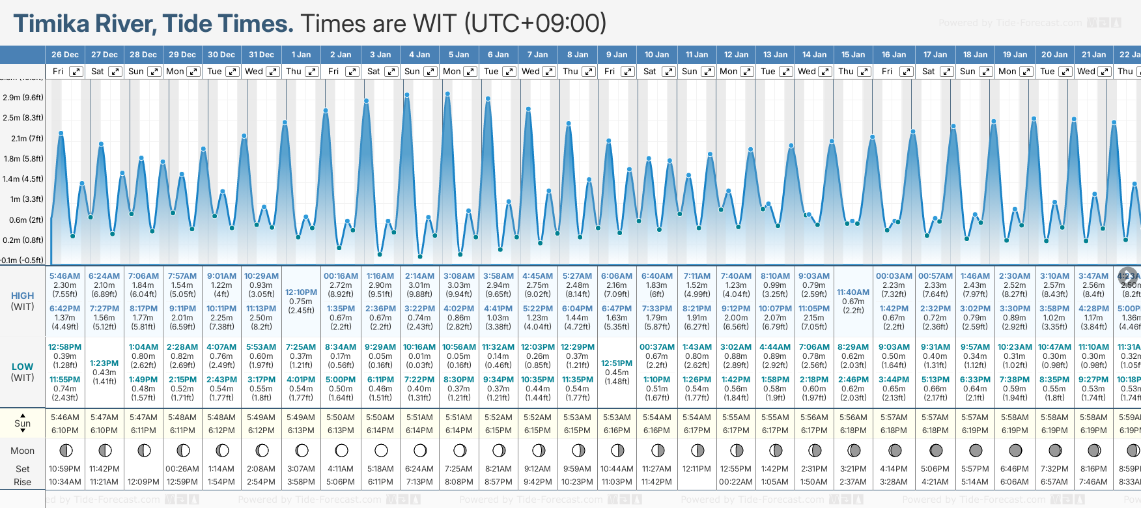The image size is (1141, 508).
Task: Expand the Thu 1 Jan day view
Action: click(312, 72)
